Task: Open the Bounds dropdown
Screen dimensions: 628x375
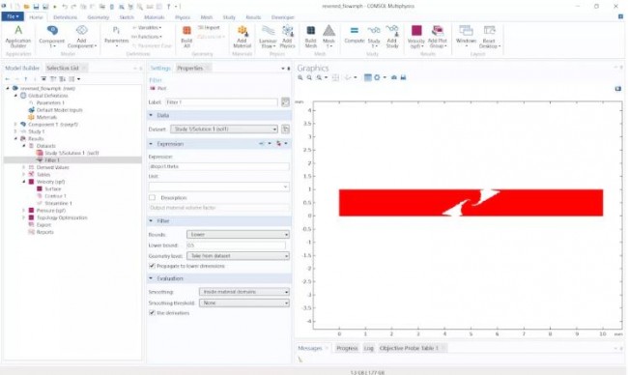Action: (x=238, y=234)
